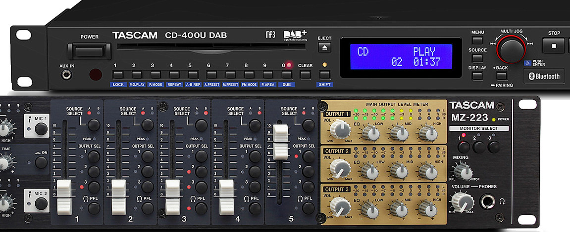Click the MP3 logo
Screen dimensions: 570x232
coord(270,35)
